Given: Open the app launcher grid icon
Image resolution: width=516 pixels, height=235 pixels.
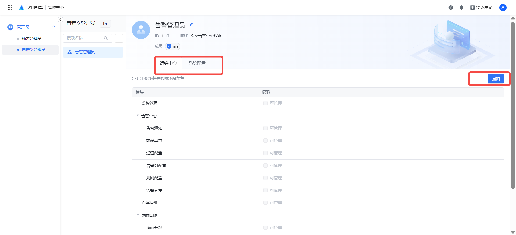Looking at the screenshot, I should (x=10, y=7).
